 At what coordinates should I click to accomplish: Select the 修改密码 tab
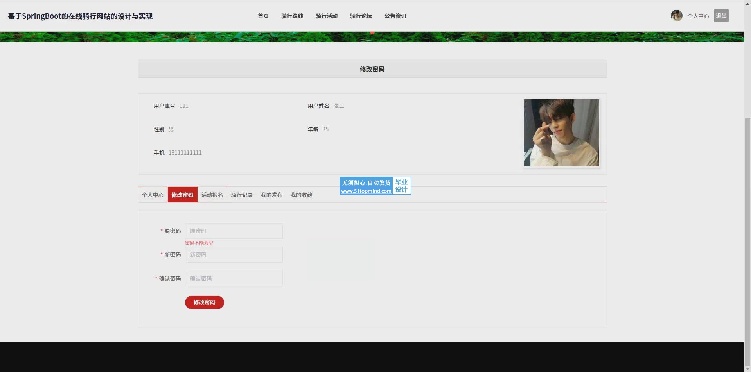(183, 195)
